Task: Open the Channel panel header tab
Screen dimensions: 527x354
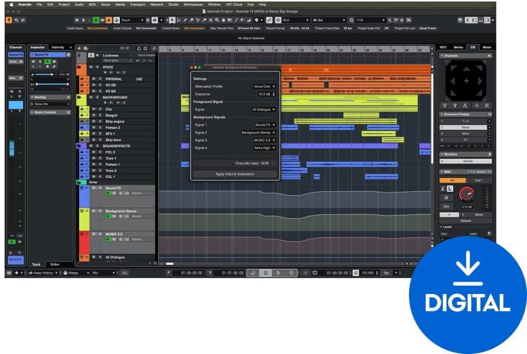Action: 16,47
